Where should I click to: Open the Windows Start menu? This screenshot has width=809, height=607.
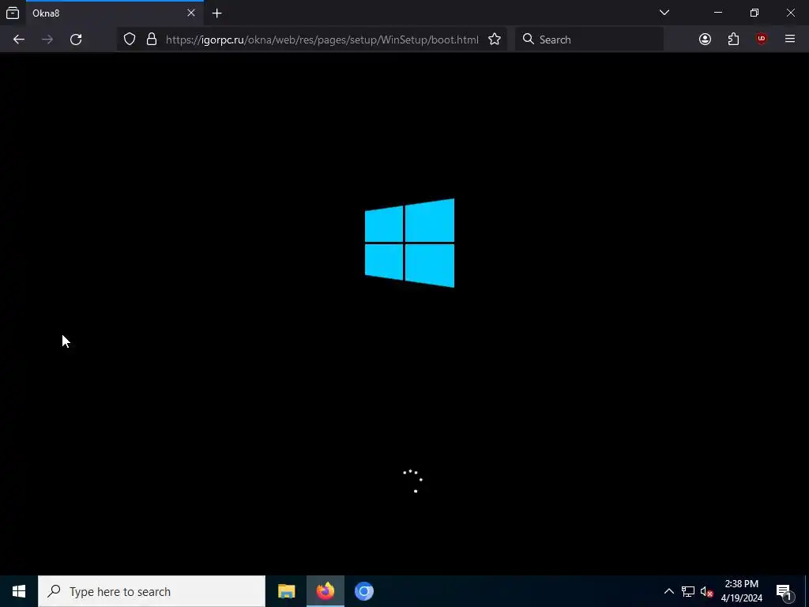(x=19, y=591)
